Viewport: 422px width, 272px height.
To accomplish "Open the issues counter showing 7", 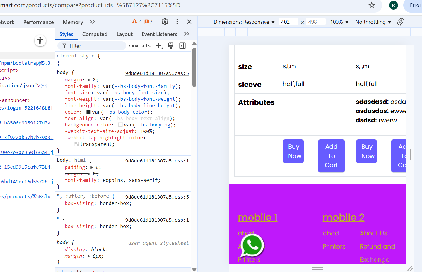I will tap(148, 22).
